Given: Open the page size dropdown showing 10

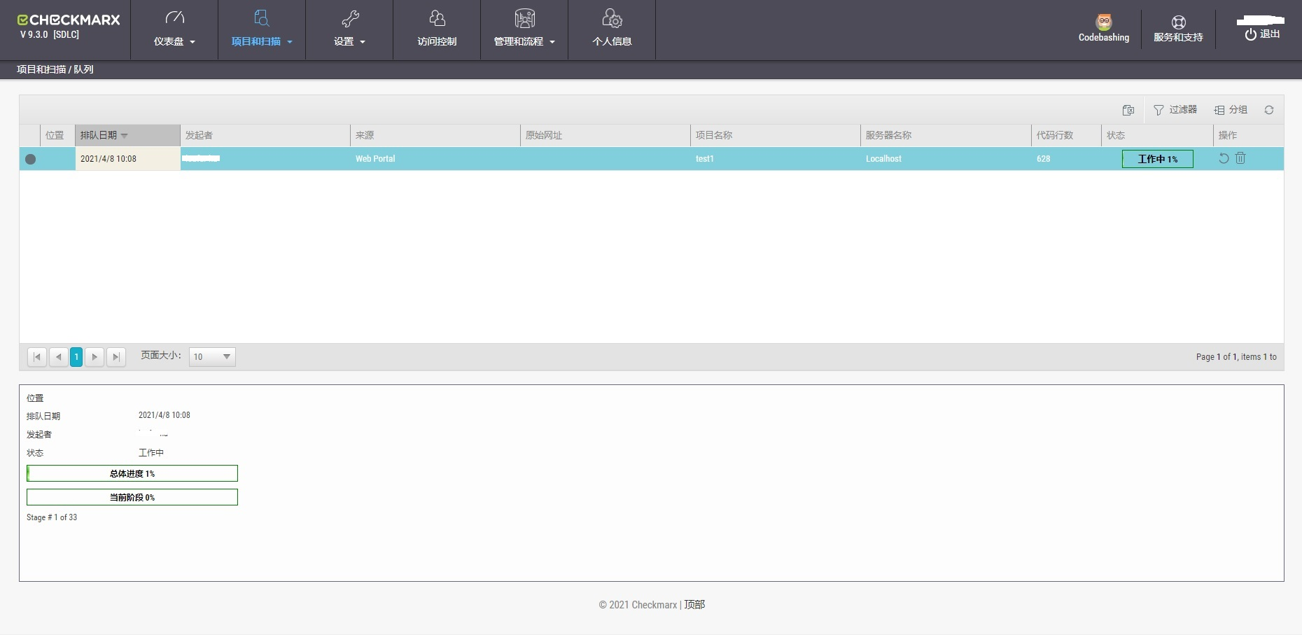Looking at the screenshot, I should (x=211, y=356).
